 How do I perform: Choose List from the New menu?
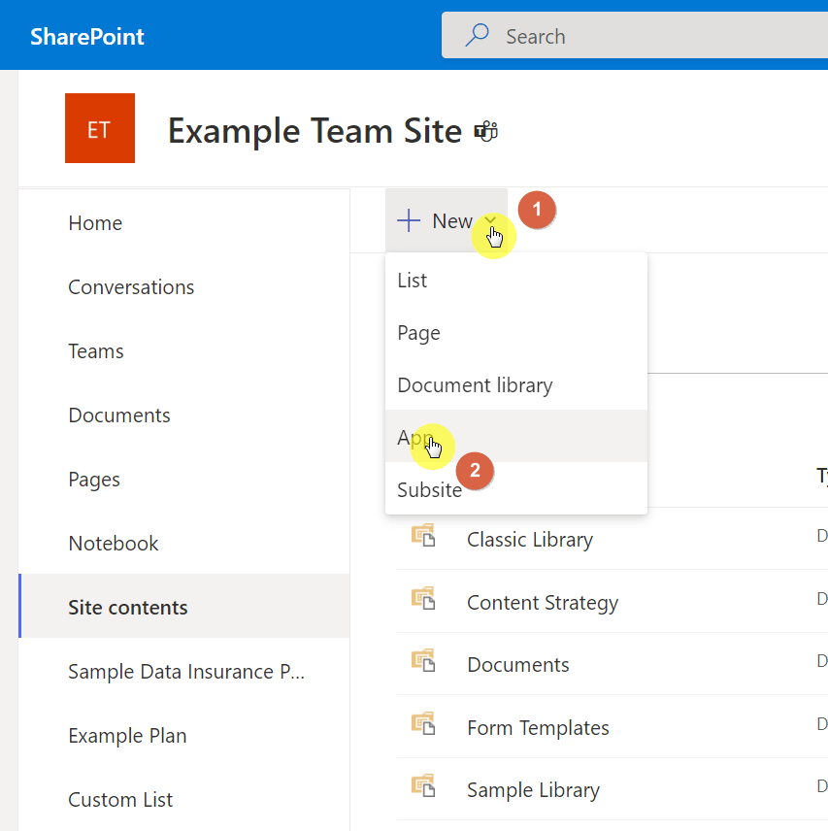(x=516, y=280)
